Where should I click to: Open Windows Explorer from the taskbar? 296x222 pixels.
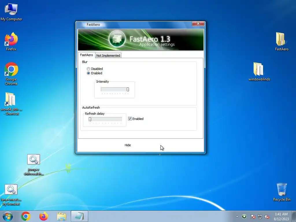[x=62, y=217]
